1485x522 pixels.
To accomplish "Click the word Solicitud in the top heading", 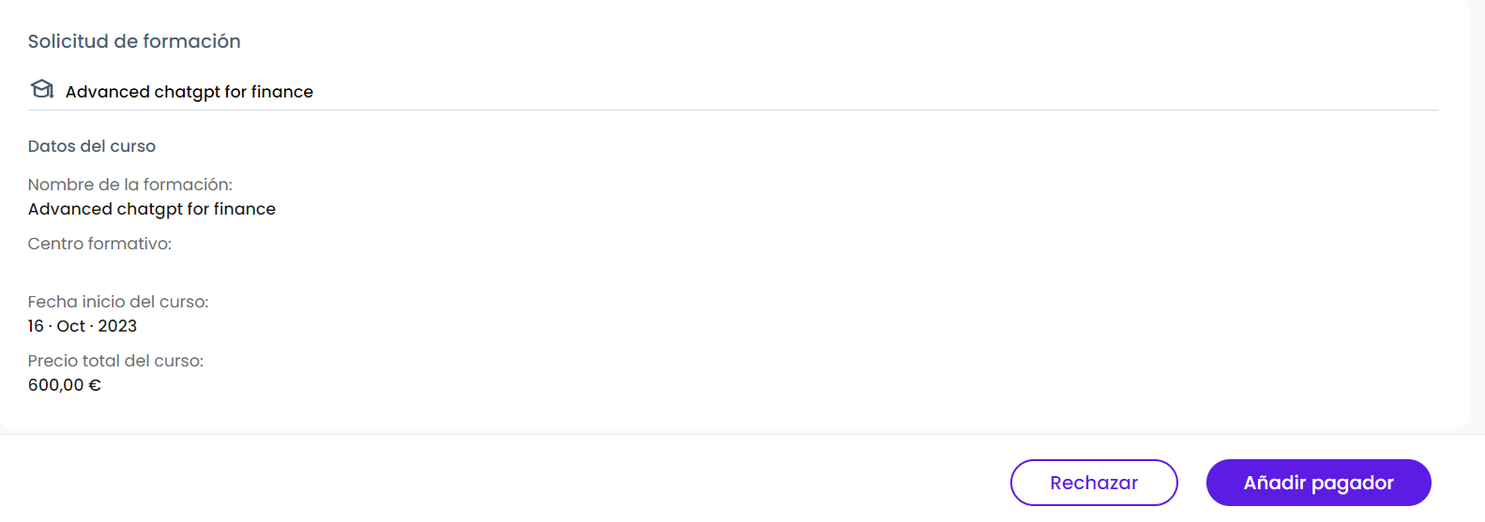I will 68,41.
